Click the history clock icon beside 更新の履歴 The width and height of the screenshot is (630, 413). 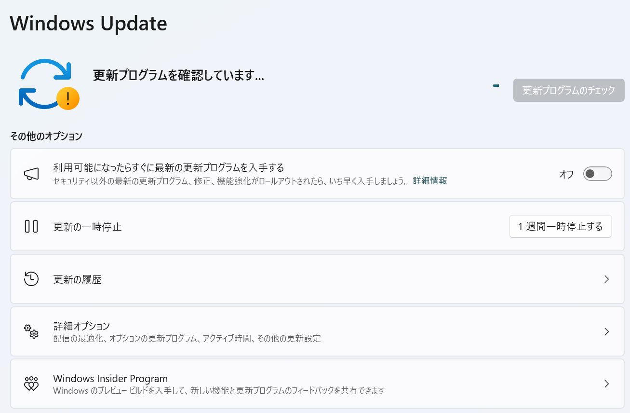(31, 279)
